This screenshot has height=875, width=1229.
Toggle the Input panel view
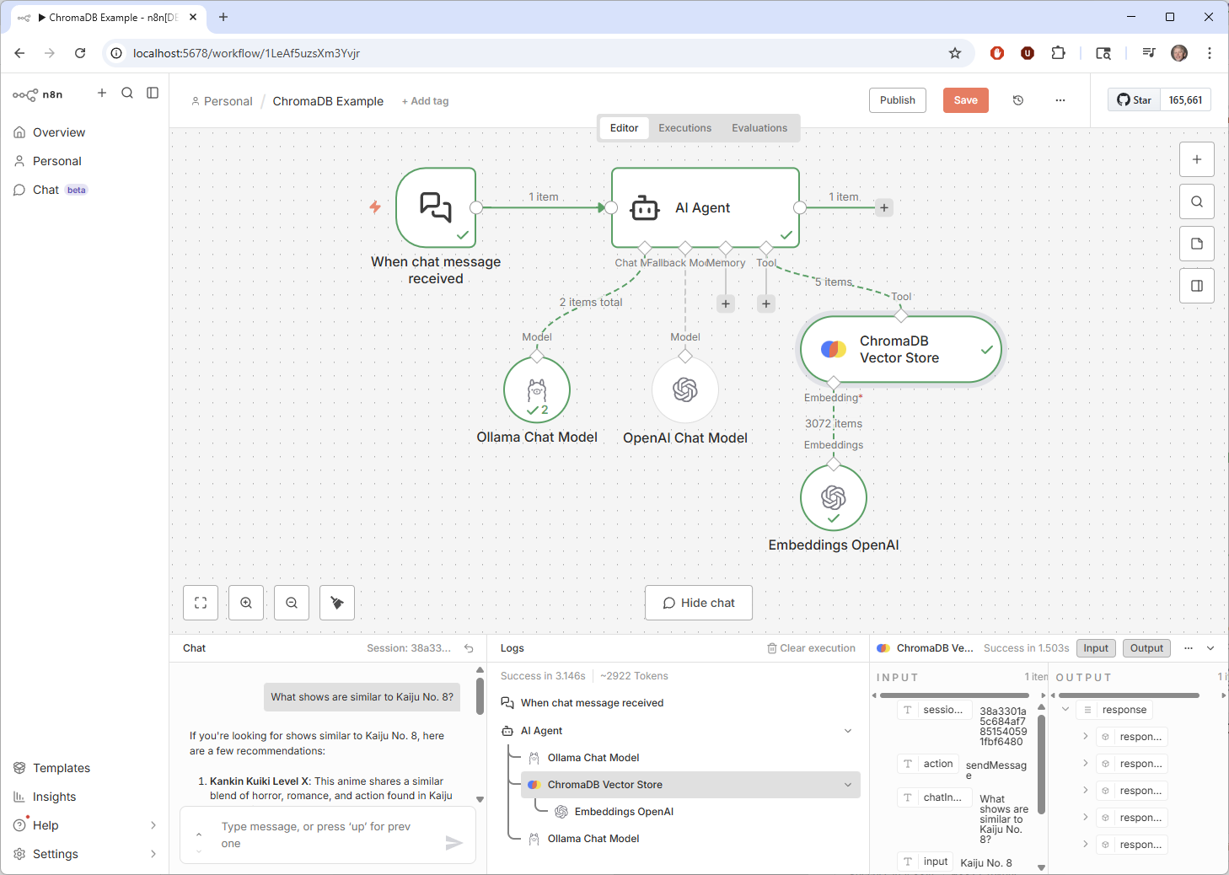click(x=1096, y=648)
